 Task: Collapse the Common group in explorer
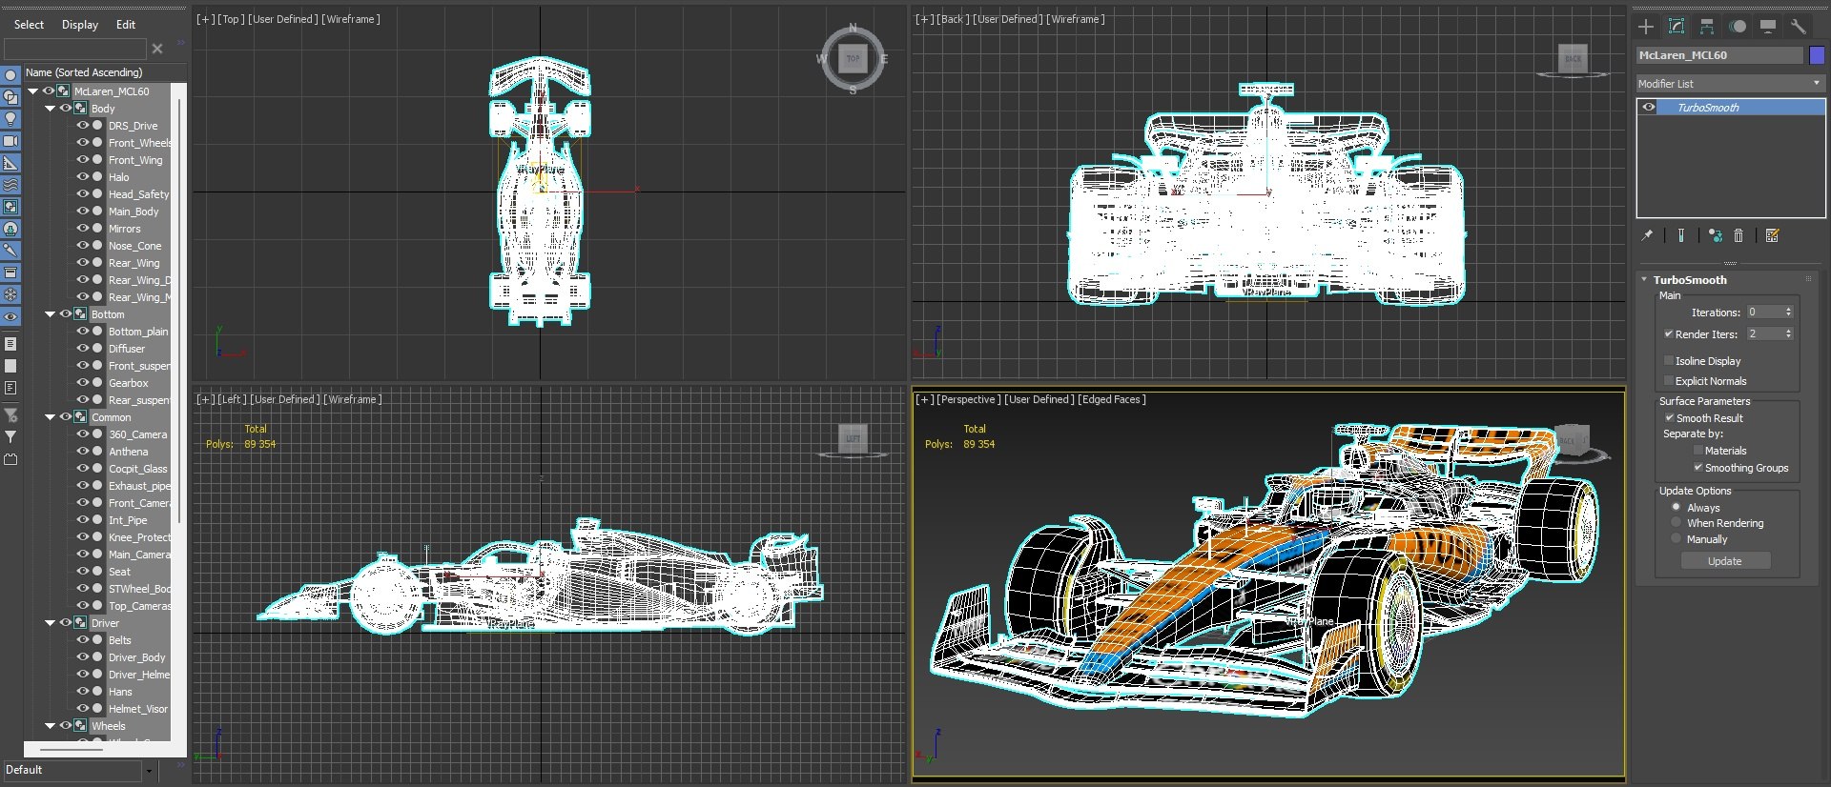pos(51,417)
